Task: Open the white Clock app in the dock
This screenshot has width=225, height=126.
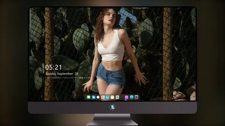Action: point(98,97)
